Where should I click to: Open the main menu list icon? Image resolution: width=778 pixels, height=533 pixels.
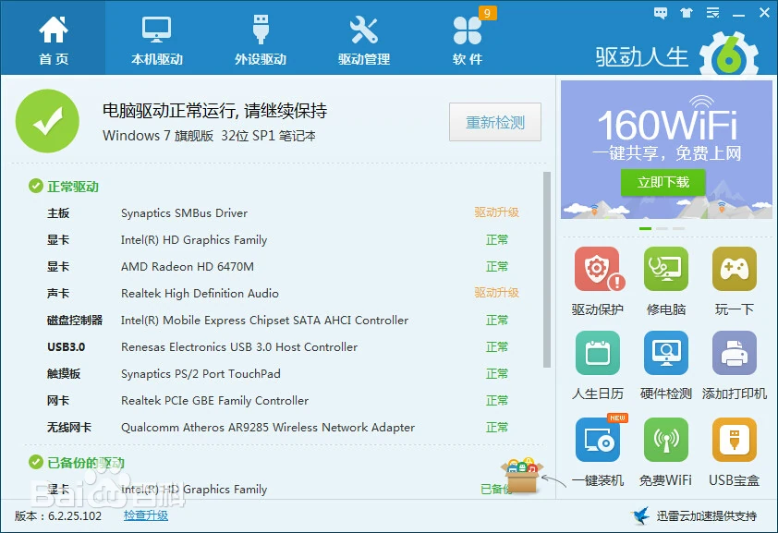coord(712,13)
